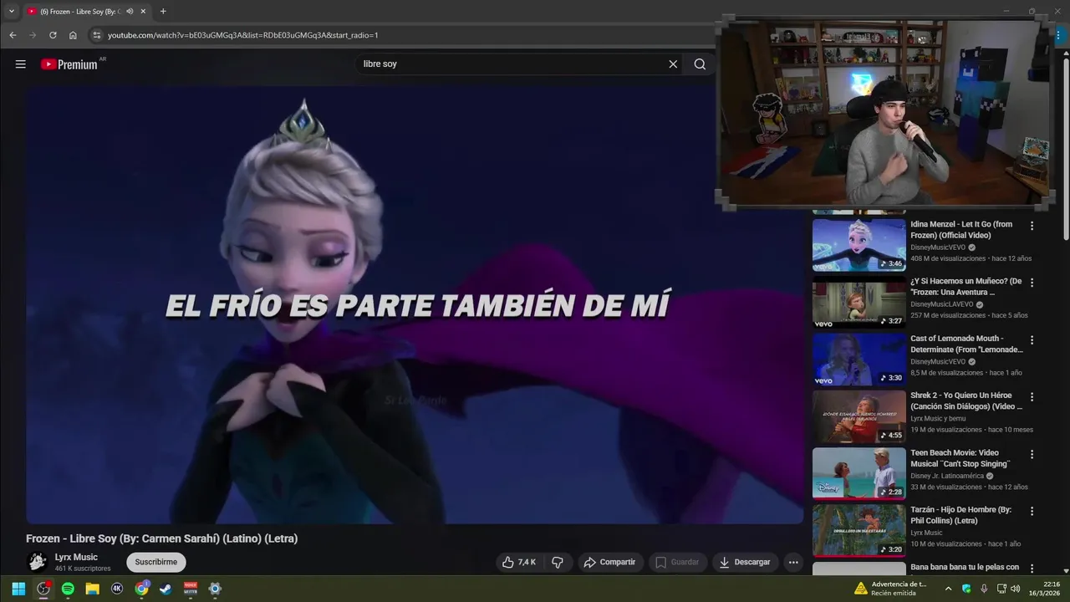Open options menu for Idina Menzel video
1070x602 pixels.
pyautogui.click(x=1032, y=226)
